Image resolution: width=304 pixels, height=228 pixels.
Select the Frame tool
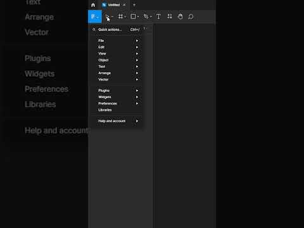tap(120, 16)
